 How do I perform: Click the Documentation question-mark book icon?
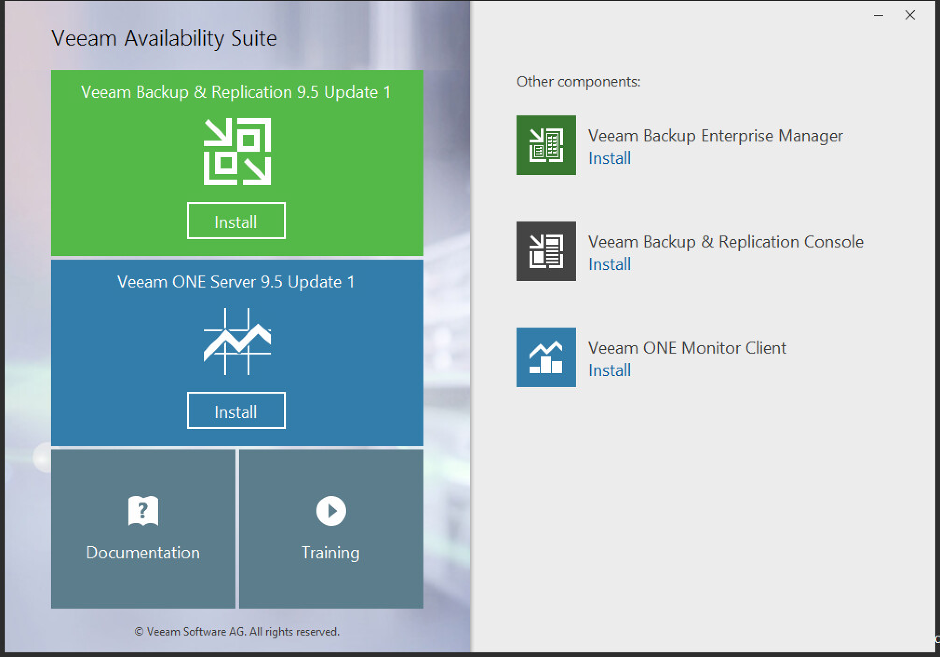click(143, 511)
